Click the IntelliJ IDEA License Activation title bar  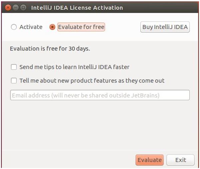(77, 8)
